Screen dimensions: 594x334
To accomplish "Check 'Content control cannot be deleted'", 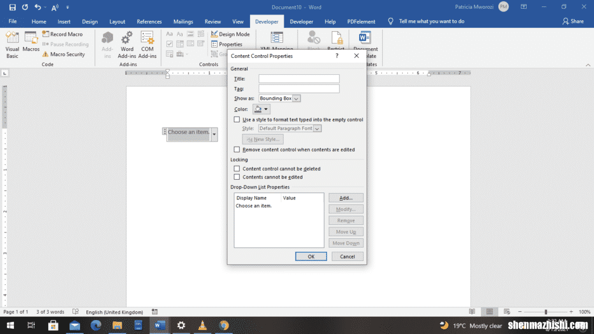I will coord(237,169).
